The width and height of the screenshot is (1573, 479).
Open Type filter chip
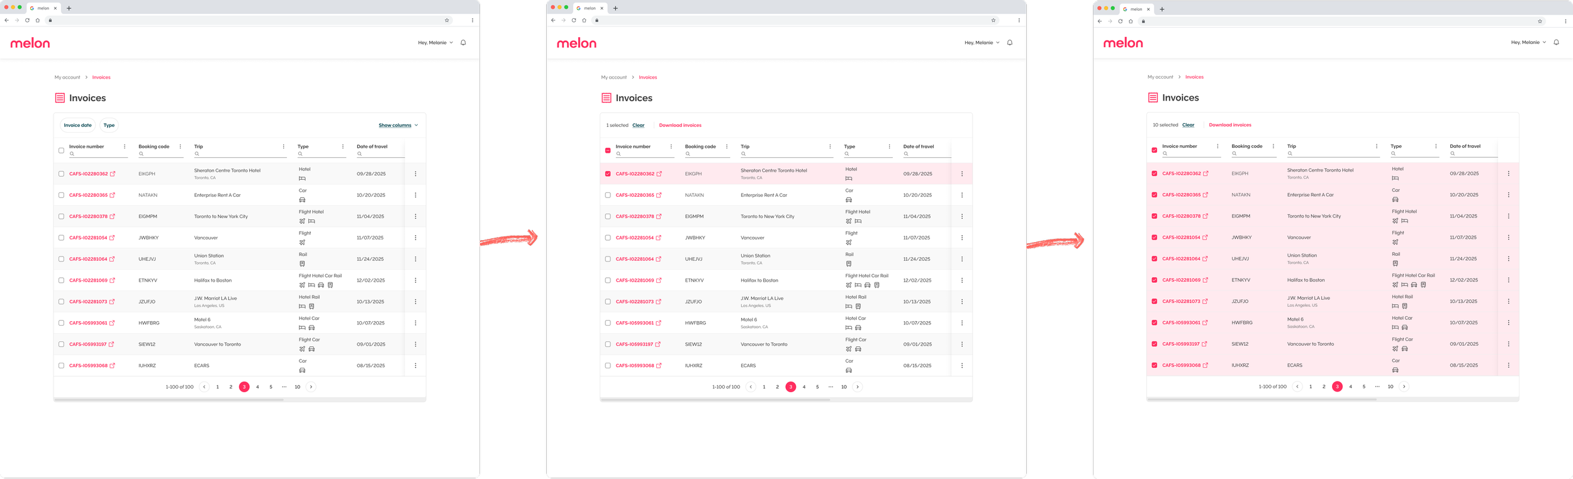tap(109, 125)
